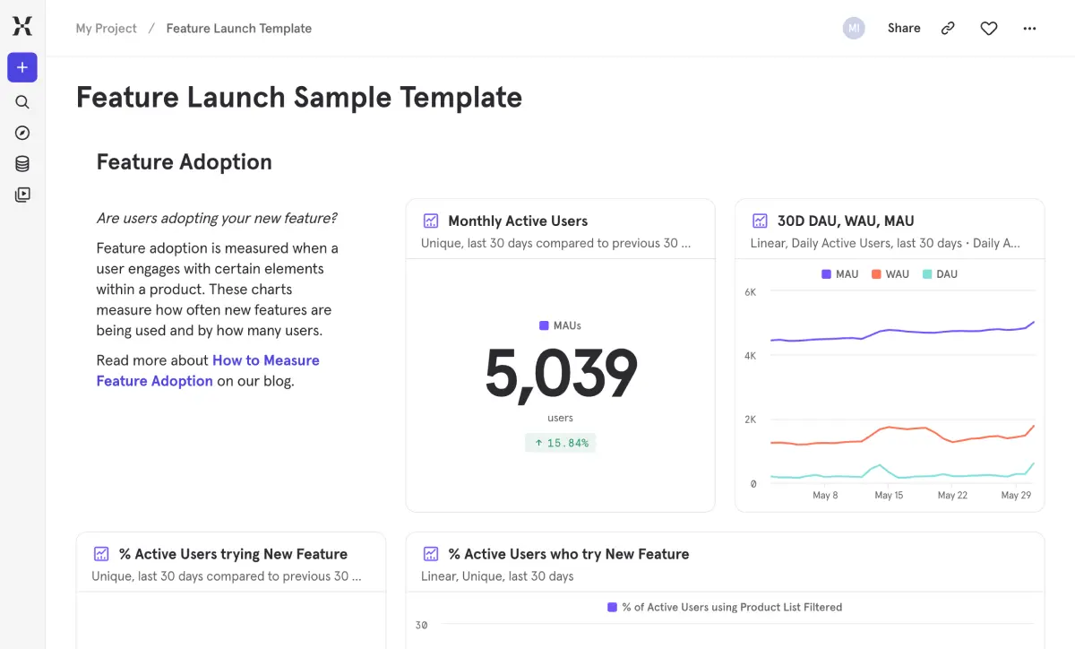This screenshot has width=1075, height=649.
Task: Click the purple create new plus button
Action: 22,67
